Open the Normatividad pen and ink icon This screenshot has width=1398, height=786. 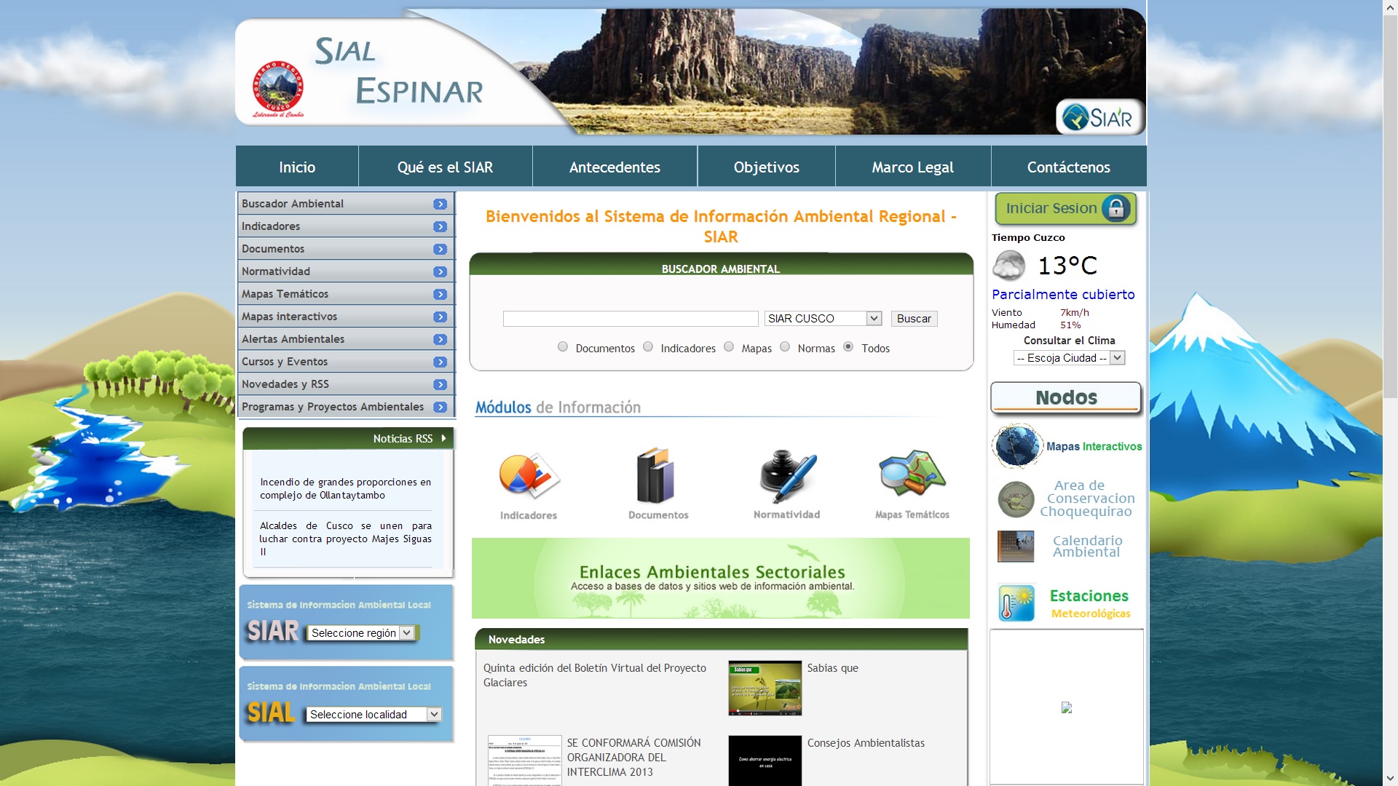click(787, 477)
